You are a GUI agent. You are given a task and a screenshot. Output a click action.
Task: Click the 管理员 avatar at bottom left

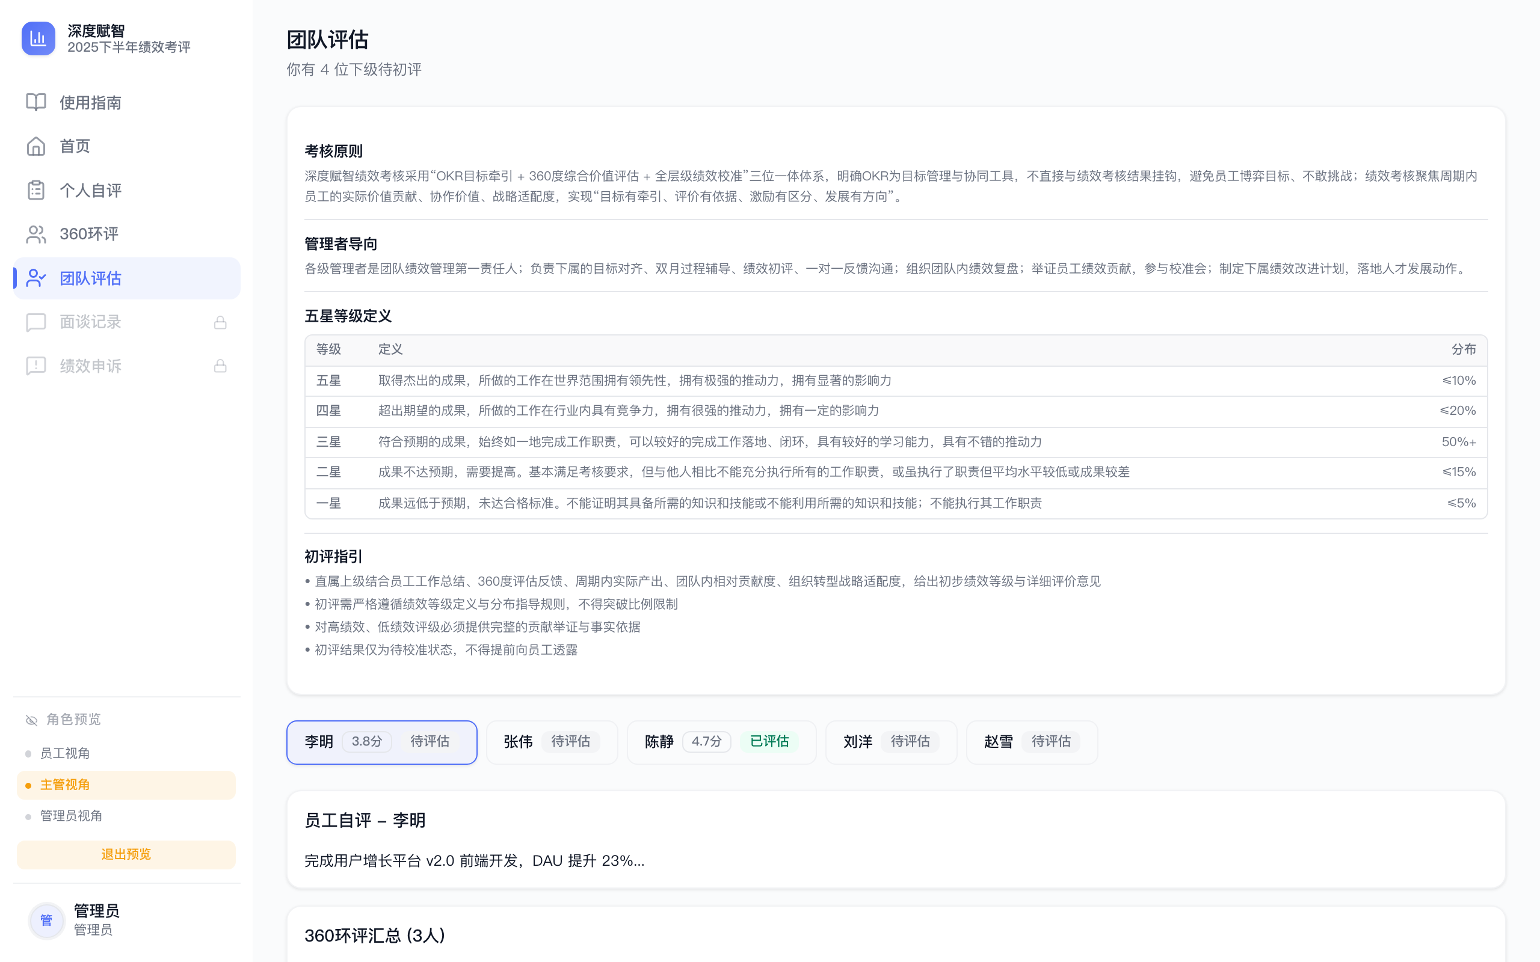(46, 920)
